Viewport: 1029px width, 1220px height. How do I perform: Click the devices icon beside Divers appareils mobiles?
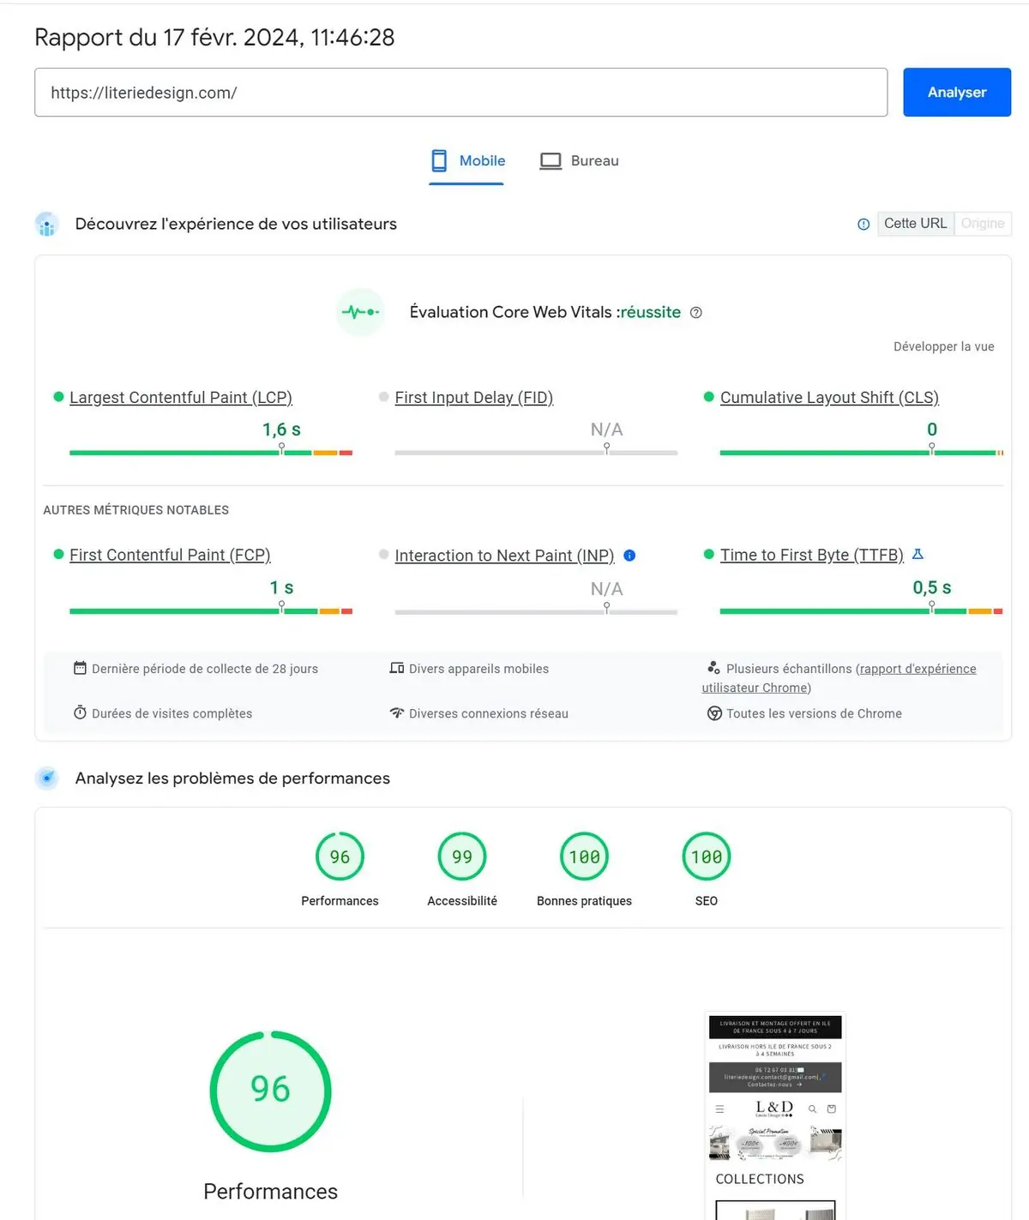coord(397,668)
